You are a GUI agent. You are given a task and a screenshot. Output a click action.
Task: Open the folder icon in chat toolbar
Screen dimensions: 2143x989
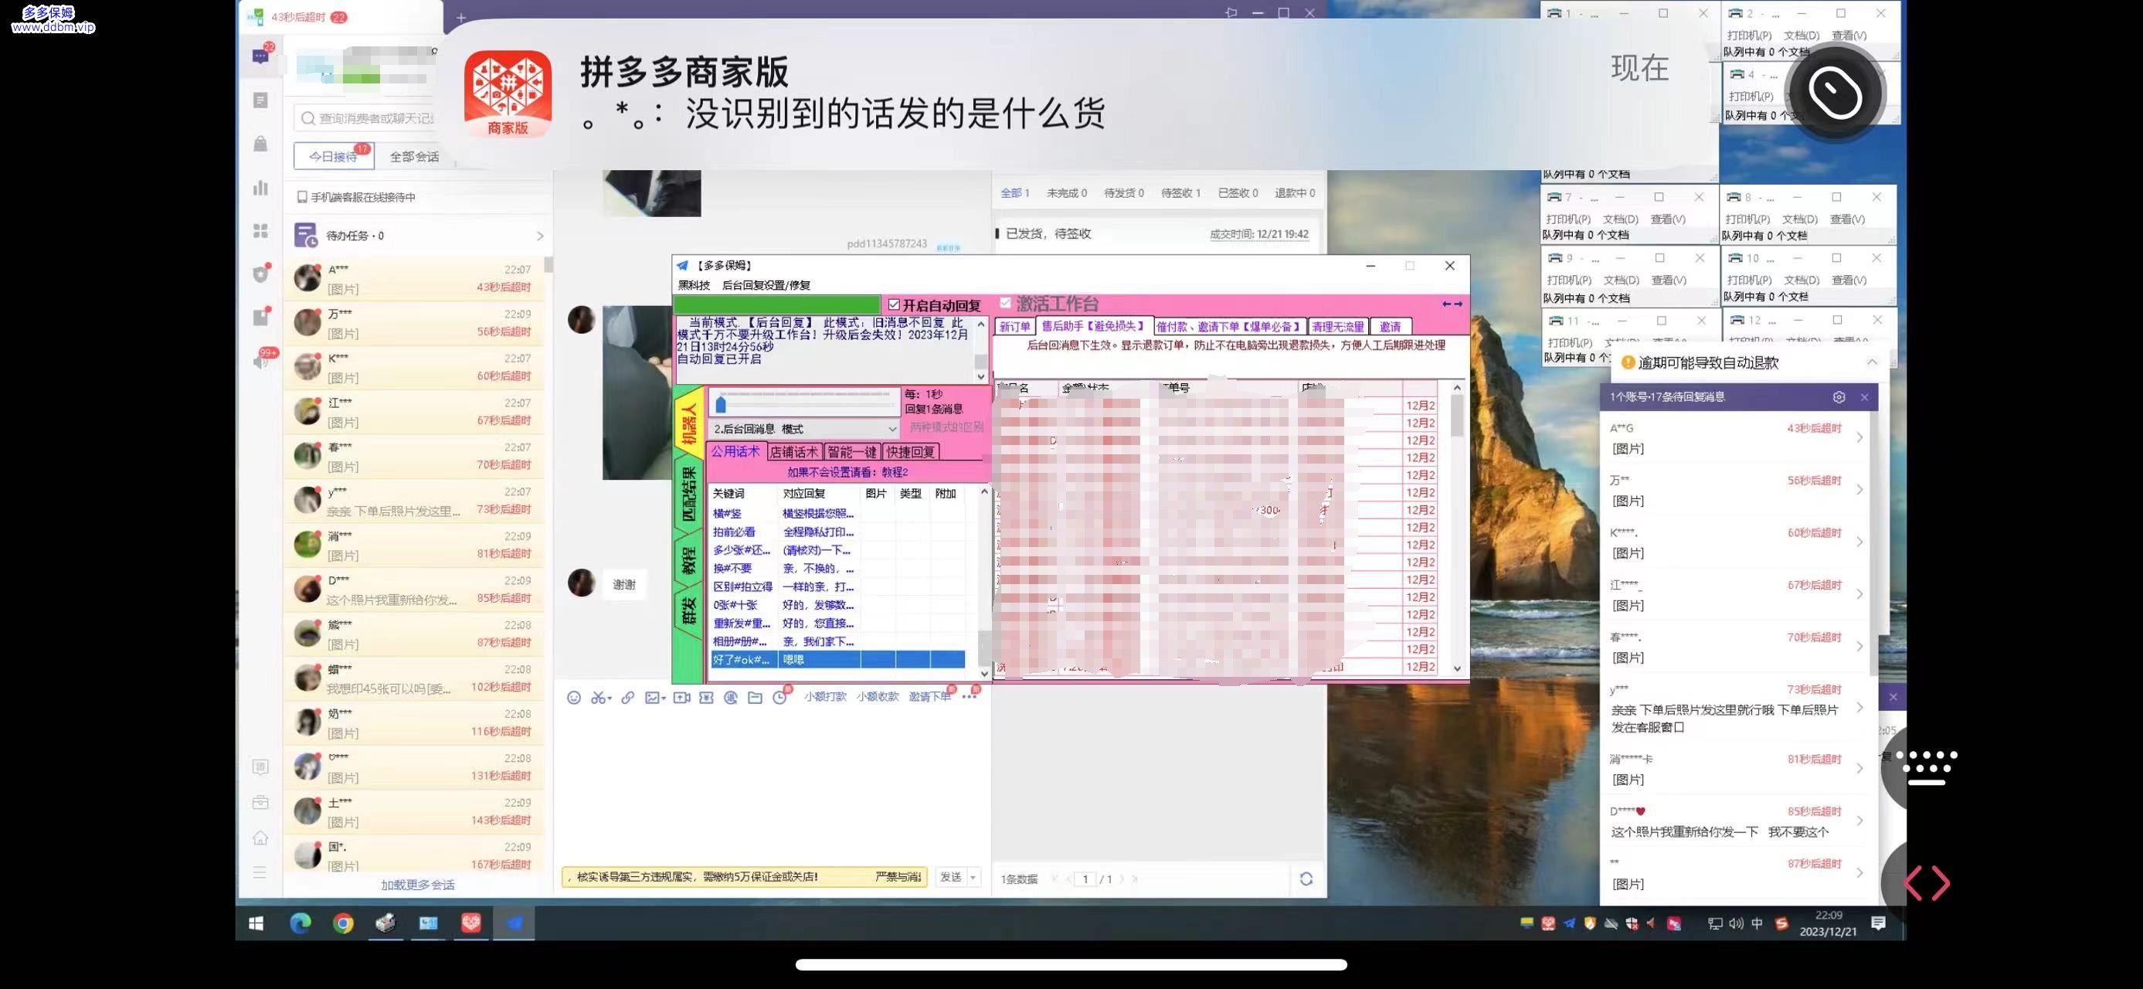(755, 697)
